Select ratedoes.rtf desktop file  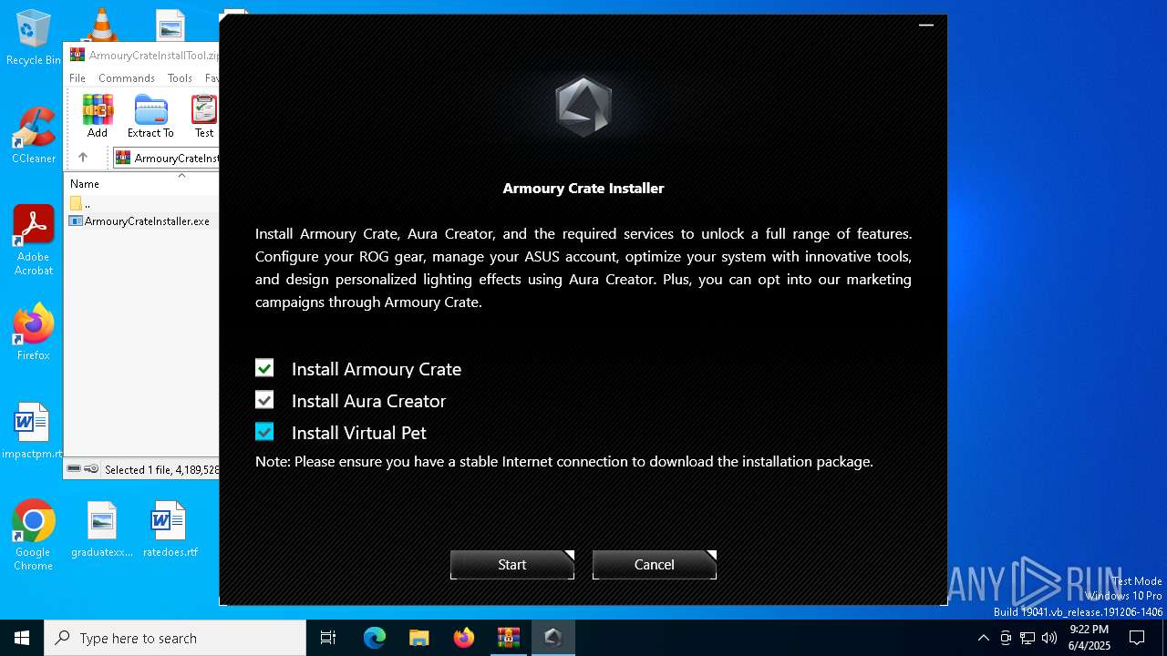pos(170,529)
